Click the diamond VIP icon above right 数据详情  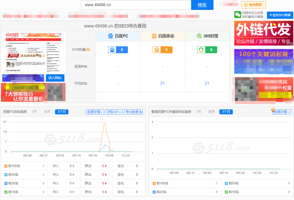click(x=273, y=110)
